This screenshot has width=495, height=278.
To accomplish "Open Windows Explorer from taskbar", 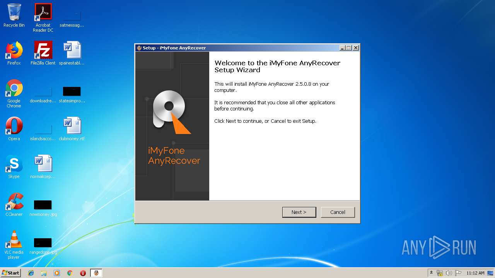I will click(x=44, y=273).
